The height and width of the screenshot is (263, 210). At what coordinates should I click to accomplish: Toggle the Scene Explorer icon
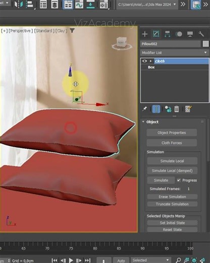coord(43,4)
